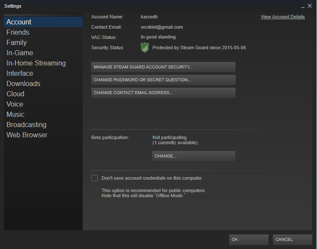Select the Account settings category
The height and width of the screenshot is (249, 317).
pos(43,22)
